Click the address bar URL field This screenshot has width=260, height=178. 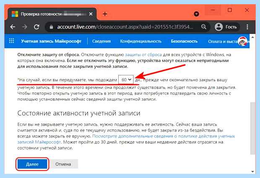tap(125, 27)
